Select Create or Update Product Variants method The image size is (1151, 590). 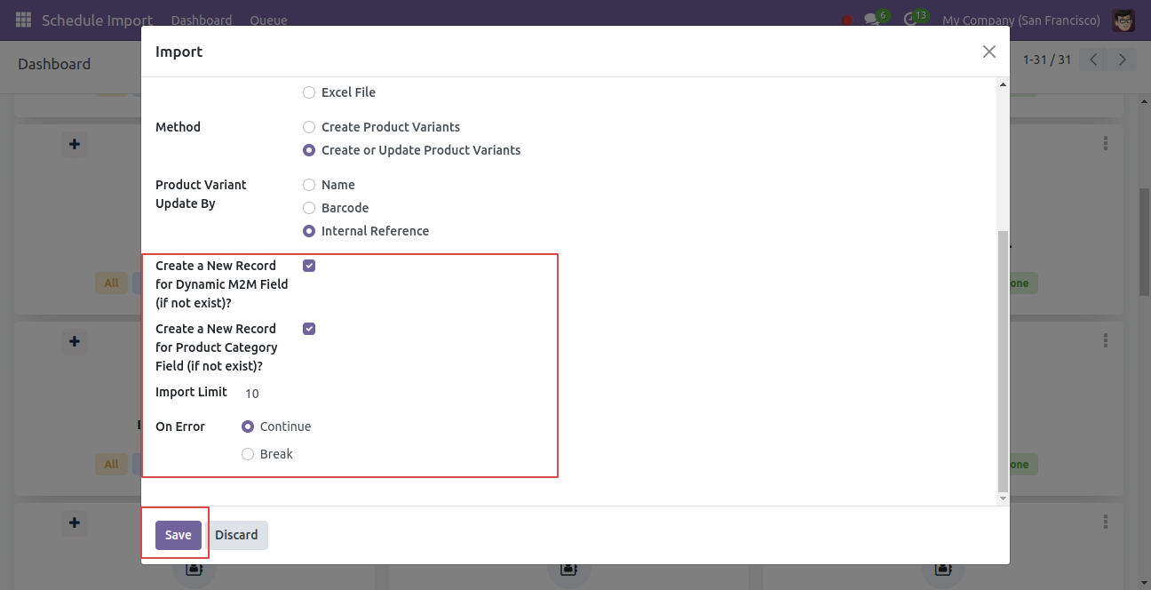309,150
